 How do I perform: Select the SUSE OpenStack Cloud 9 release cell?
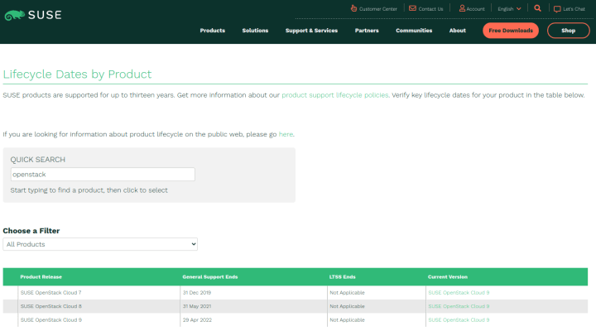[51, 320]
